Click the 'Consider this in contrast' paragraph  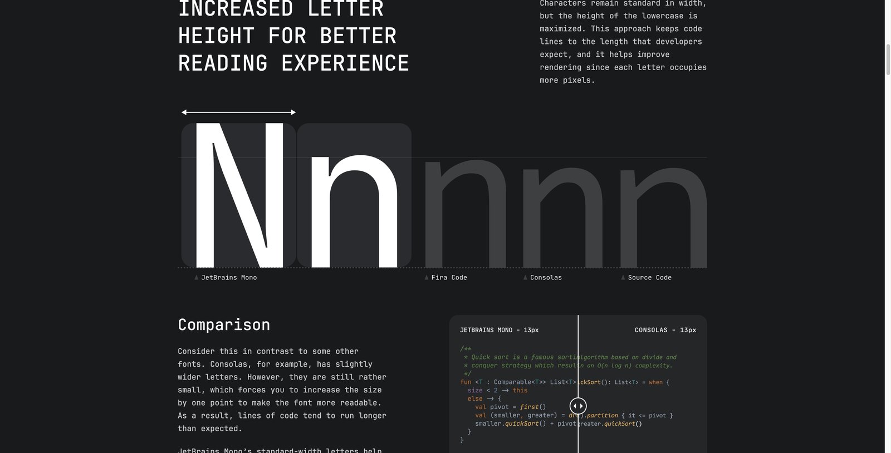tap(282, 390)
